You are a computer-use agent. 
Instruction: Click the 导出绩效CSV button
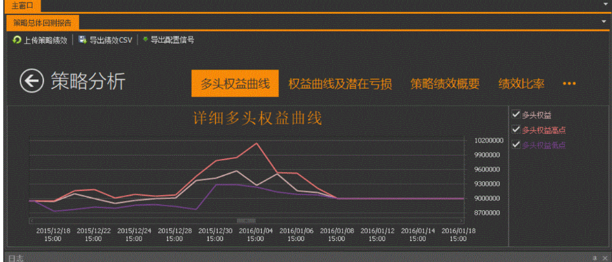pyautogui.click(x=105, y=39)
